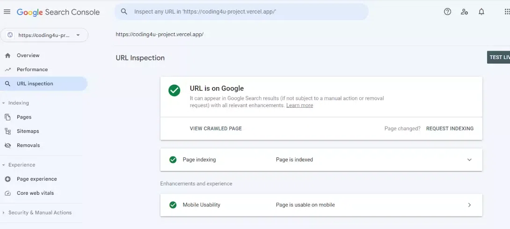
Task: Click the Core web vitals gauge icon
Action: 7,193
